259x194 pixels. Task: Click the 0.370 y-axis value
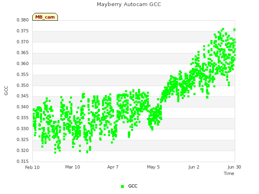tap(23, 42)
